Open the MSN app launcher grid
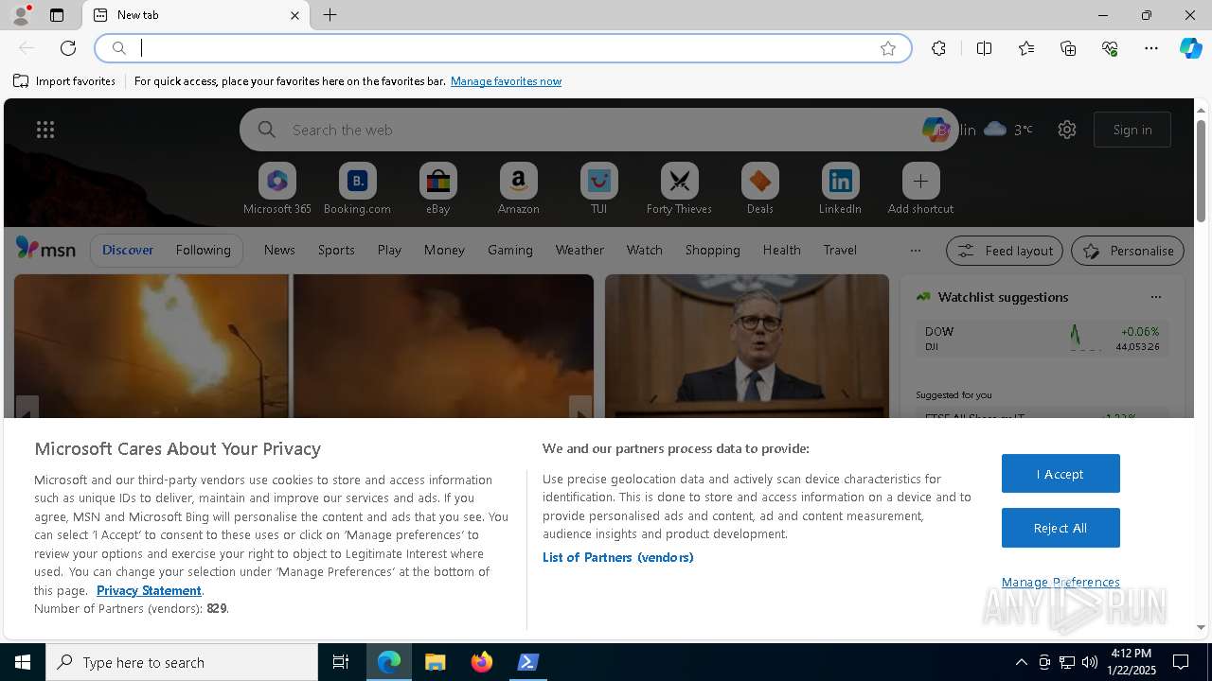 coord(45,130)
